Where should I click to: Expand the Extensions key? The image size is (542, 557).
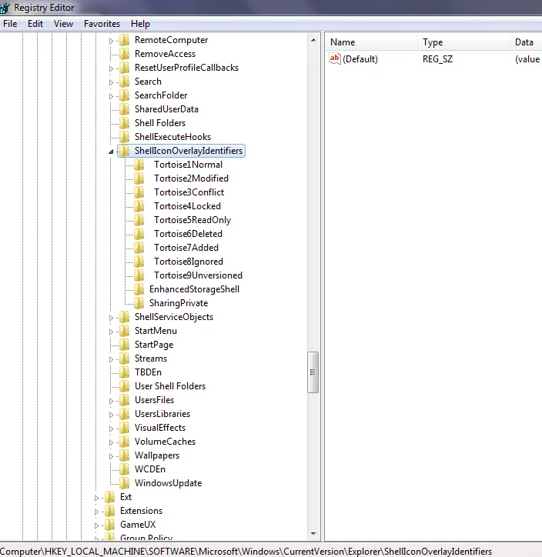pyautogui.click(x=96, y=512)
